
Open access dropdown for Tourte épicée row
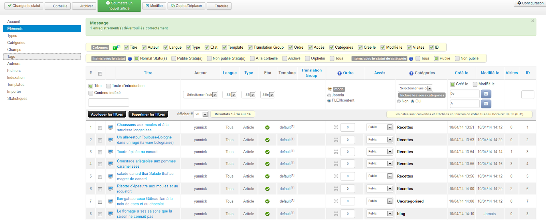[380, 152]
